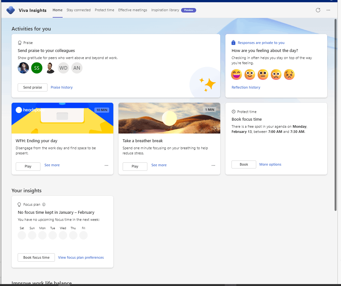Select the Sat circle in focus plan
Image resolution: width=341 pixels, height=286 pixels.
(x=22, y=235)
